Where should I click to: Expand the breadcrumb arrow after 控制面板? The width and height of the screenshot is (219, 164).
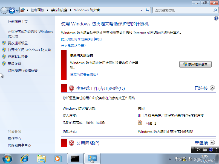coord(48,10)
